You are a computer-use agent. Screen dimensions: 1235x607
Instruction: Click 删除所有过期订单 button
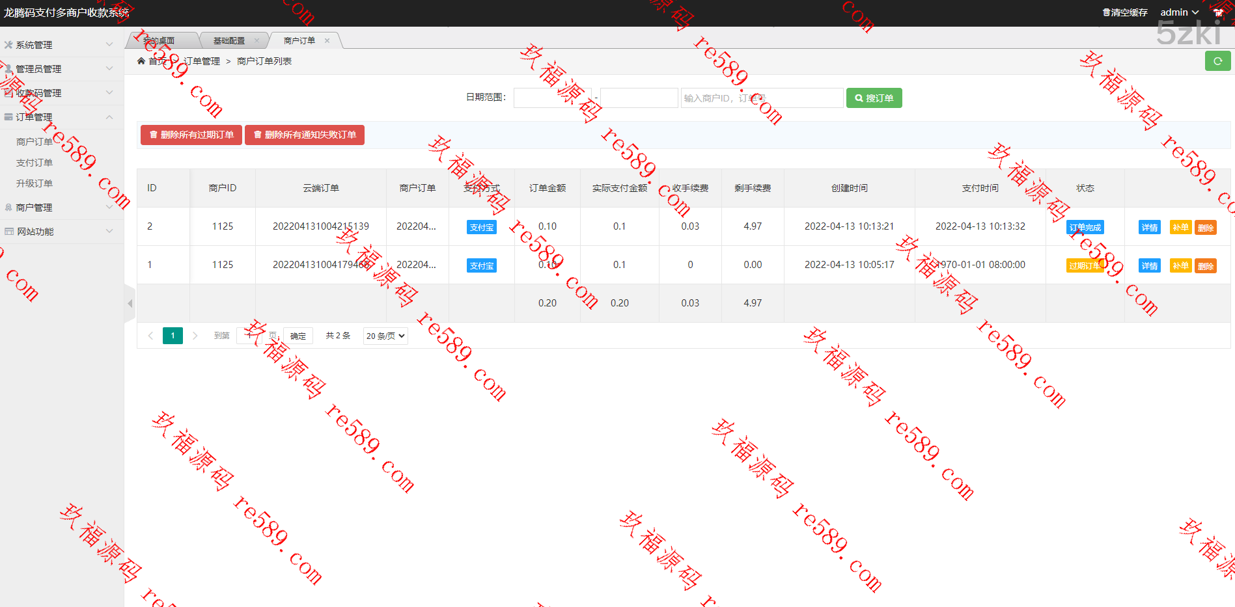click(191, 135)
